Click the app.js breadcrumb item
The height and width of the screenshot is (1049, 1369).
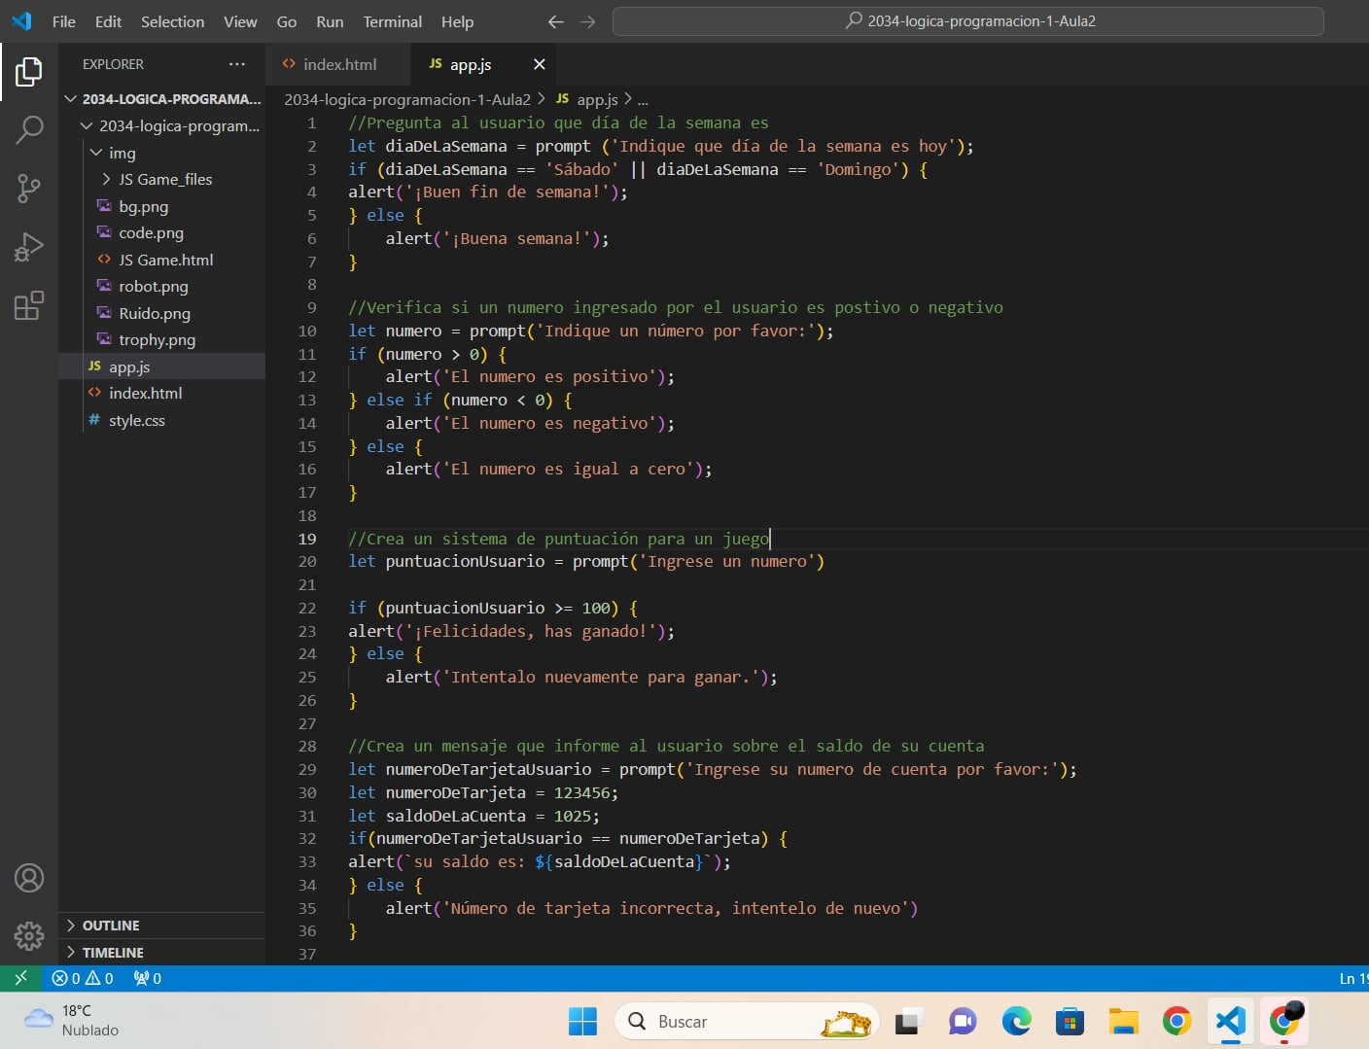coord(587,99)
